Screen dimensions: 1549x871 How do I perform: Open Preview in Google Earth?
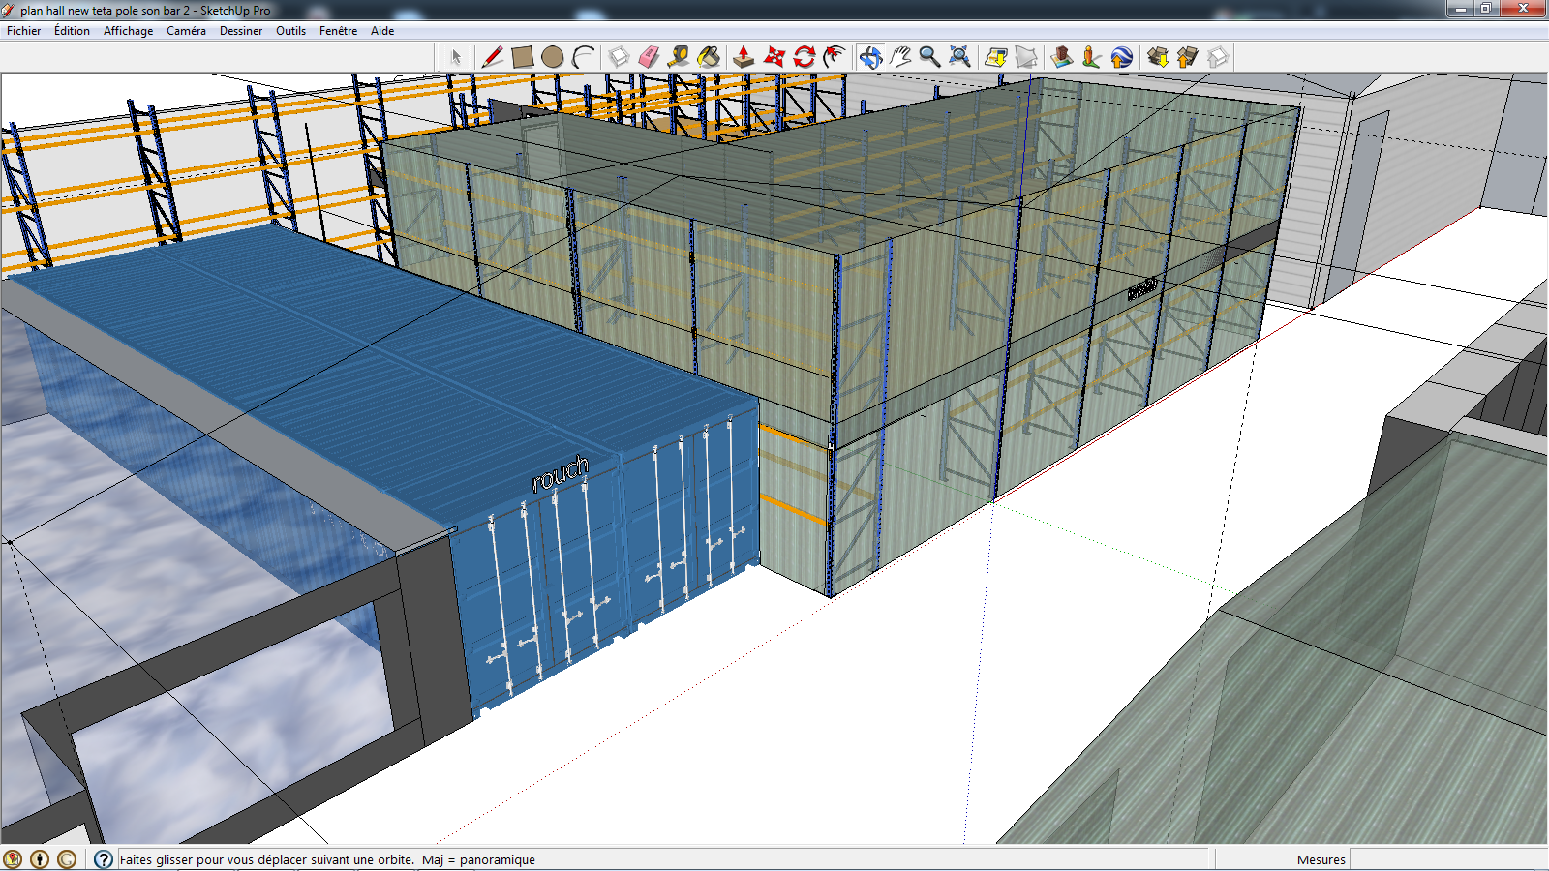(x=1122, y=57)
